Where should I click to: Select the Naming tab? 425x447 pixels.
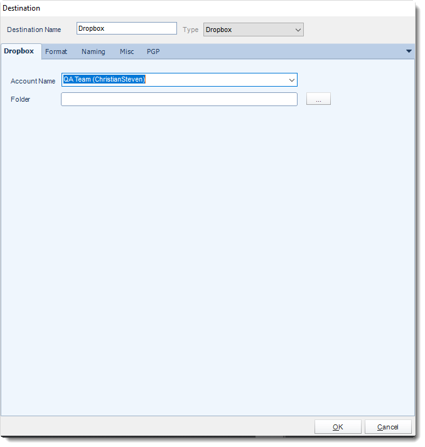click(x=94, y=51)
